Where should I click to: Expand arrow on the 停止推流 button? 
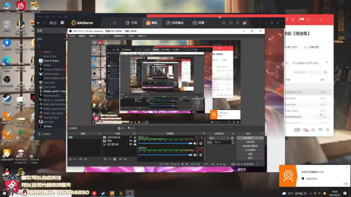[261, 138]
